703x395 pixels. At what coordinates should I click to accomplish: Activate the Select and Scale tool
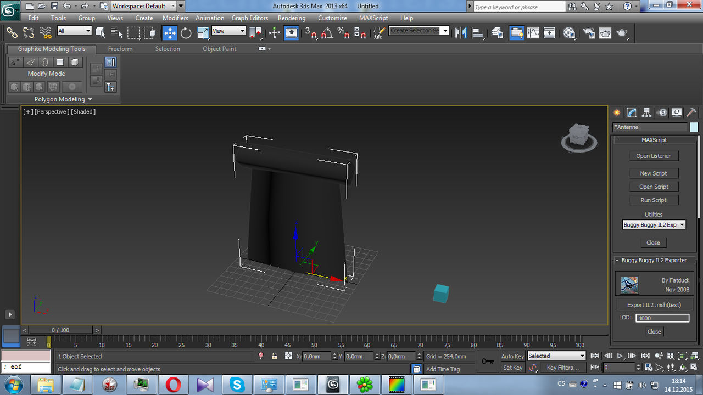(x=203, y=33)
